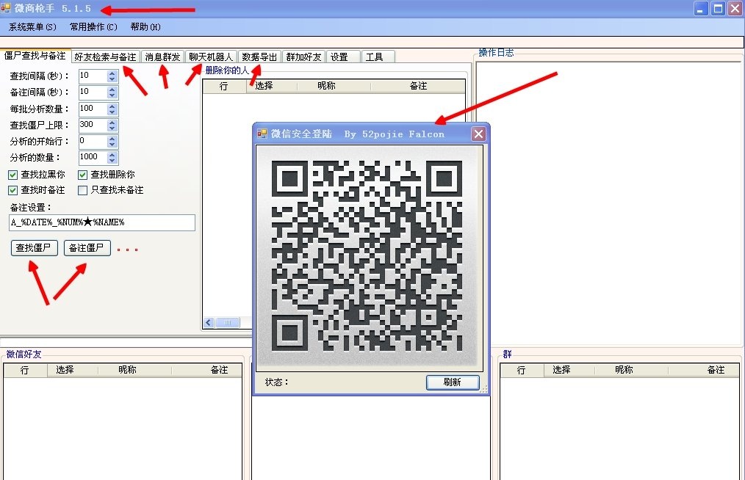Increase 查找僵尸上限 spinner value
This screenshot has width=745, height=480.
tap(112, 123)
